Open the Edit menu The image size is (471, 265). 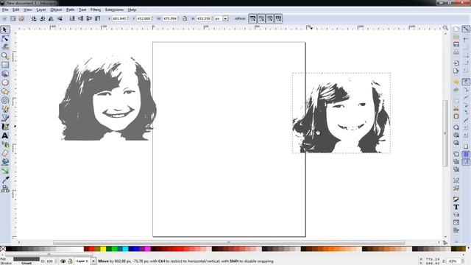(x=15, y=10)
